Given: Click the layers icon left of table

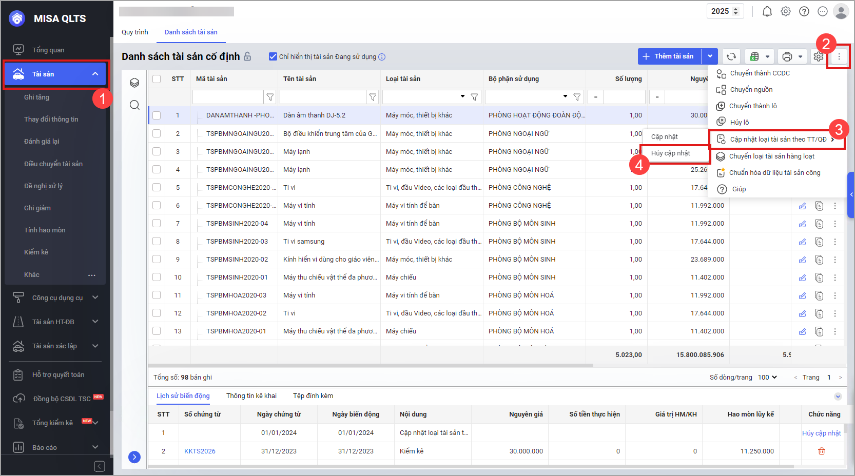Looking at the screenshot, I should tap(134, 83).
